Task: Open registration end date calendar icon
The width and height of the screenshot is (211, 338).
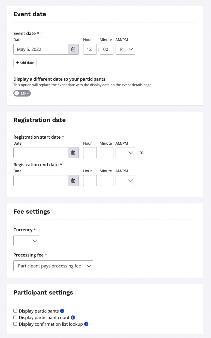Action: coord(73,181)
